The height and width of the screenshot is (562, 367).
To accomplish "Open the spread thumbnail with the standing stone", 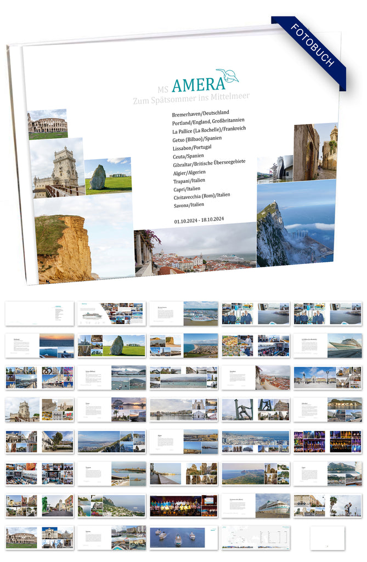I will pyautogui.click(x=112, y=346).
